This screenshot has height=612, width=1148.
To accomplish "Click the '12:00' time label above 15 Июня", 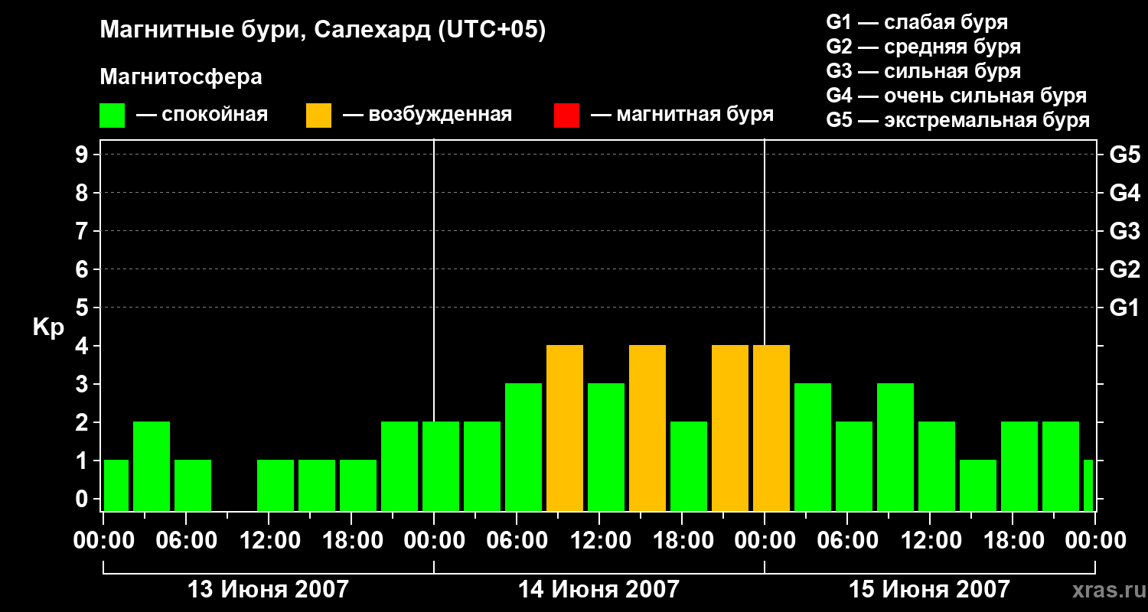I will click(x=930, y=541).
